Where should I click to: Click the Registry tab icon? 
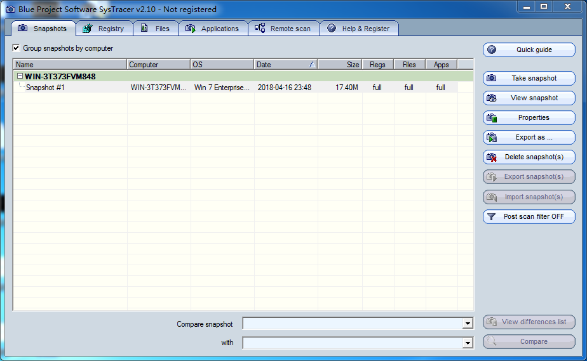tap(88, 28)
